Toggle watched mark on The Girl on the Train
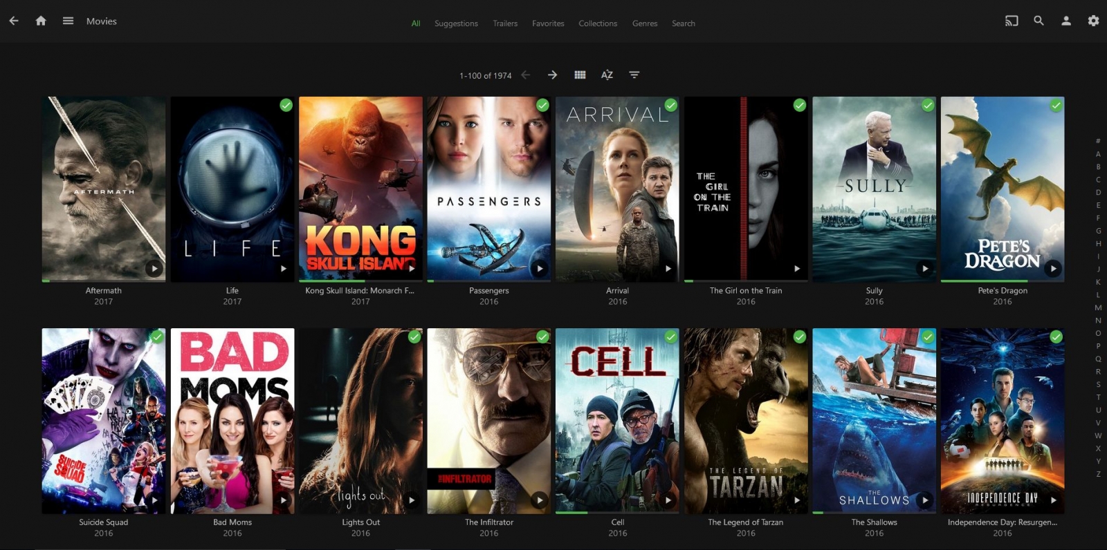The width and height of the screenshot is (1107, 550). coord(800,105)
